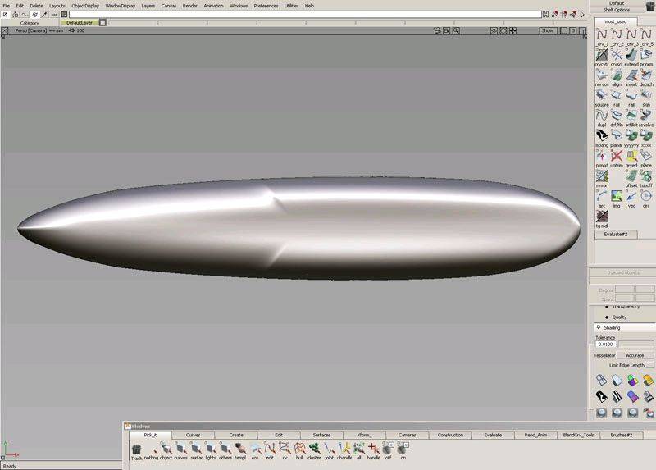Collapse the Shading section
656x470 pixels.
pos(598,327)
